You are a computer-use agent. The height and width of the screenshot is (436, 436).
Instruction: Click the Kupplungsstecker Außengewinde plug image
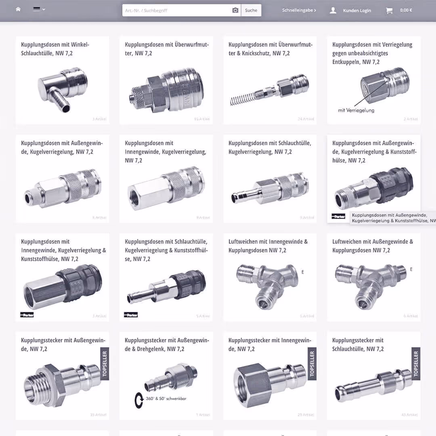click(62, 385)
